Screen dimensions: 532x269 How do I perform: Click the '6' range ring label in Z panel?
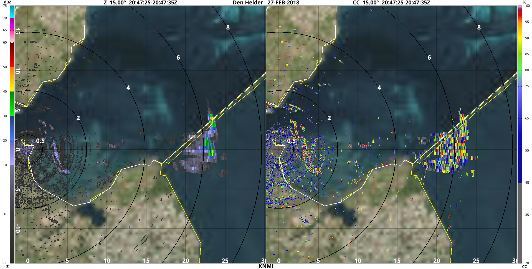(178, 57)
